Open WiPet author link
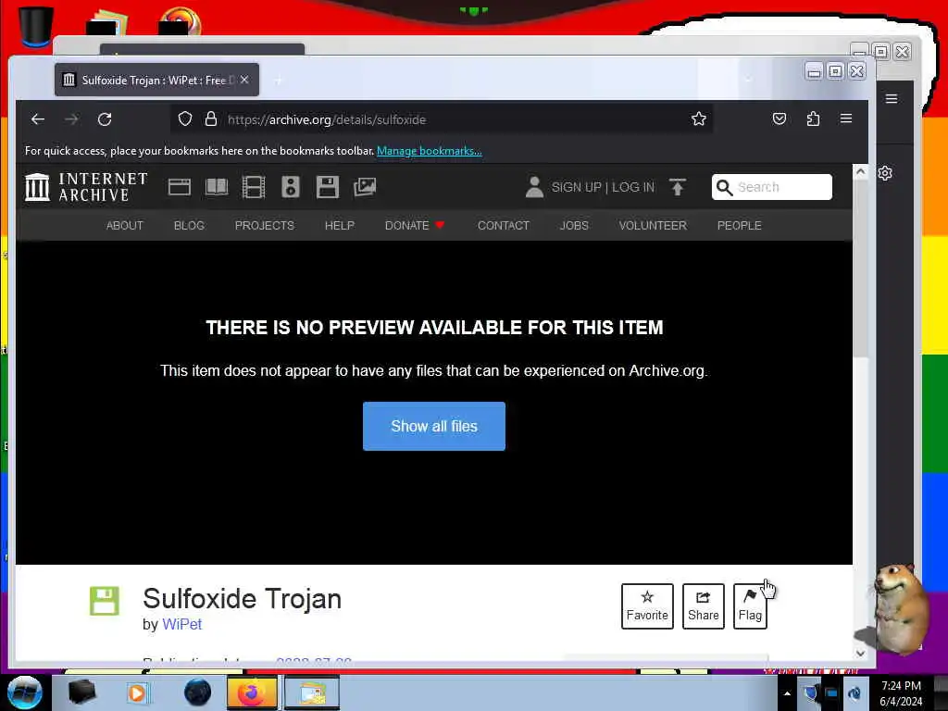The height and width of the screenshot is (711, 948). pyautogui.click(x=182, y=624)
